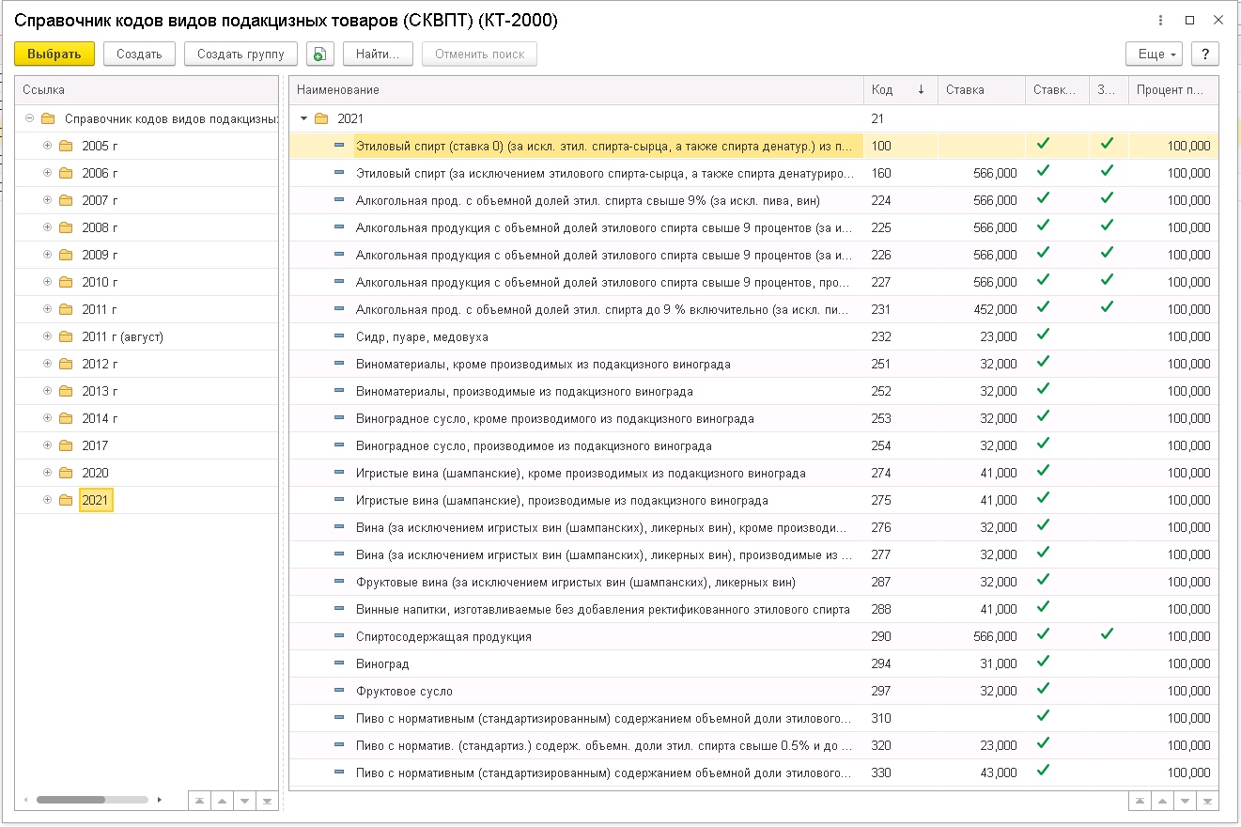The height and width of the screenshot is (827, 1241).
Task: Collapse the root Справочник кодов tree node
Action: [x=29, y=118]
